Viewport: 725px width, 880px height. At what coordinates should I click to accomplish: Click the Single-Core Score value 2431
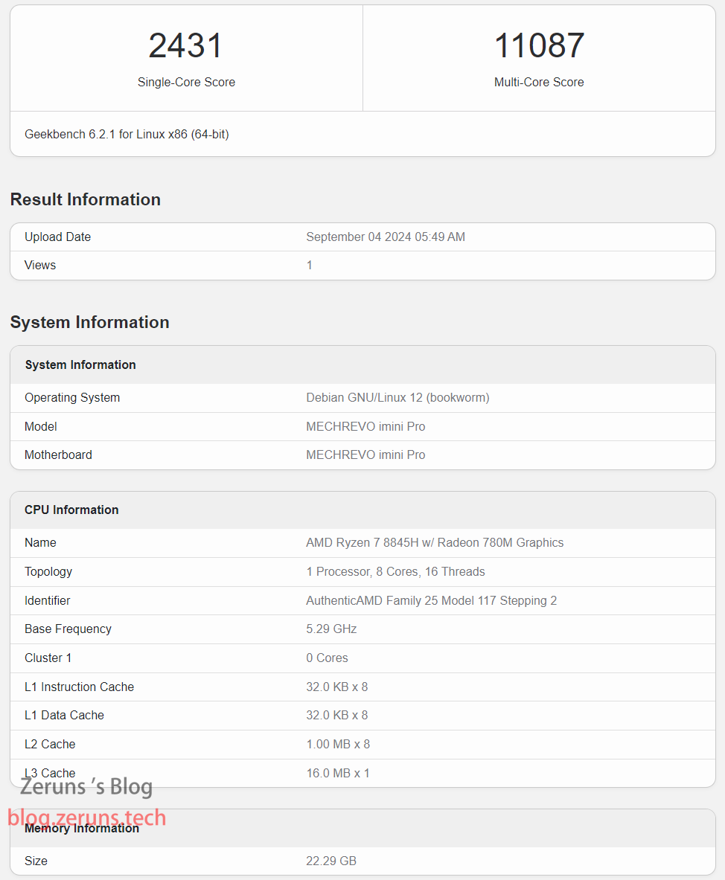[186, 46]
